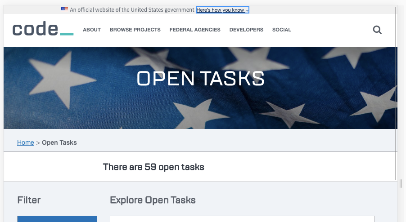Viewport: 406px width, 222px height.
Task: Click the white box under Explore Open Tasks
Action: [x=242, y=219]
